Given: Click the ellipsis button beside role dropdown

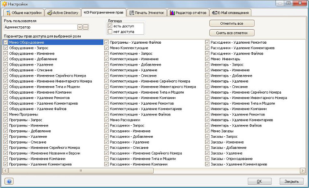Looking at the screenshot, I should click(x=86, y=27).
